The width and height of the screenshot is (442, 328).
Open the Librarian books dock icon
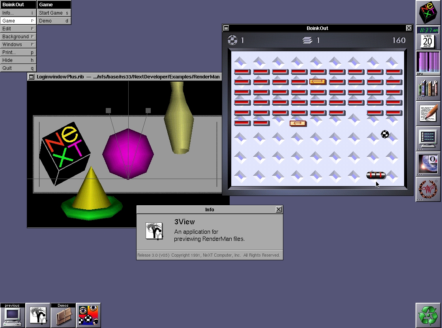tap(428, 88)
